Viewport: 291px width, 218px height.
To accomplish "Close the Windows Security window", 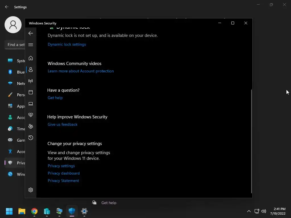I will 246,23.
